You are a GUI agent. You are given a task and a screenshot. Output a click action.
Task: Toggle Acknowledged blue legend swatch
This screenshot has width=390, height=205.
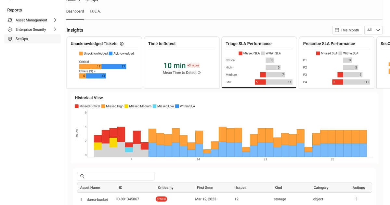click(110, 53)
